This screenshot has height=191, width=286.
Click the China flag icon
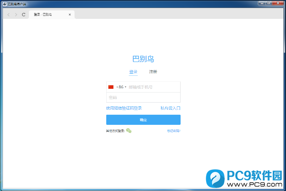coord(111,87)
